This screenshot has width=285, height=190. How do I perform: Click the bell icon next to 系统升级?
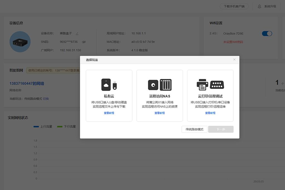(259, 6)
